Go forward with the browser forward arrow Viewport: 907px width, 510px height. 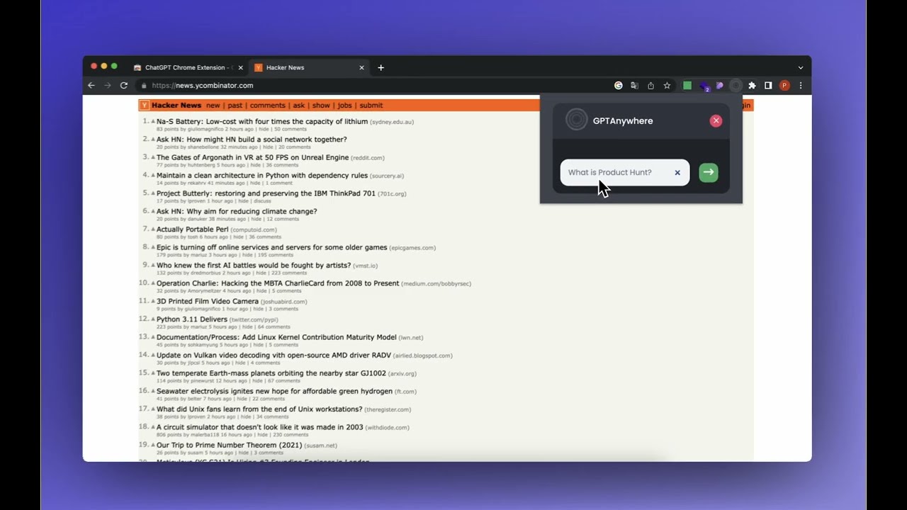[x=108, y=86]
